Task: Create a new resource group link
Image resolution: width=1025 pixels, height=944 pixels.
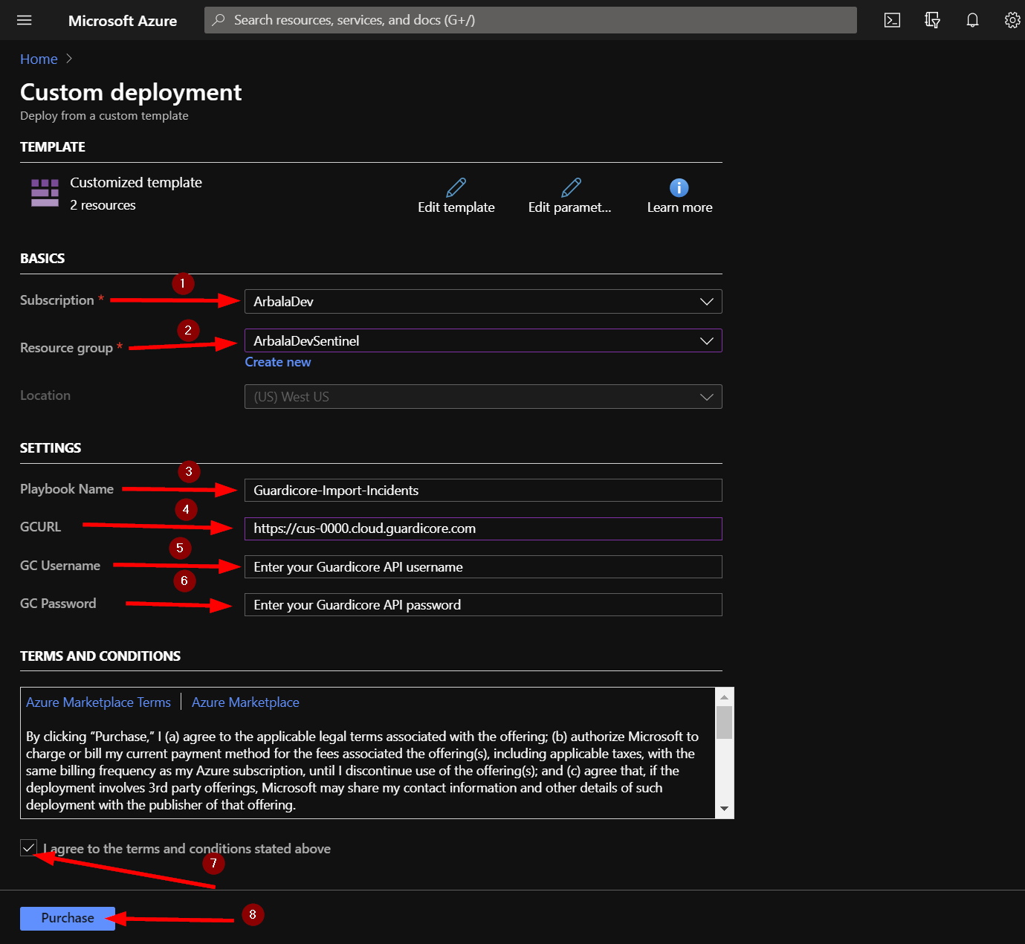Action: [x=278, y=362]
